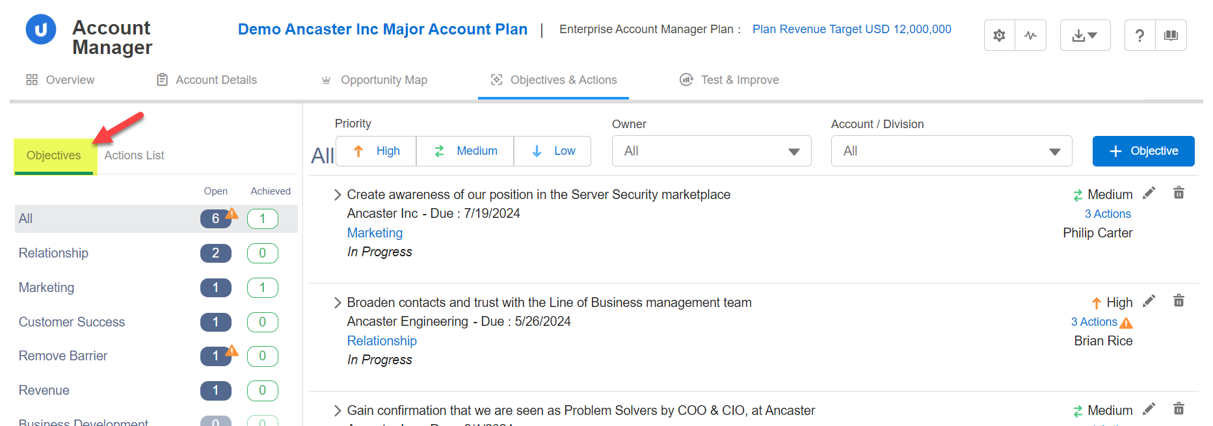The width and height of the screenshot is (1213, 426).
Task: Select the Marketing category row
Action: coord(156,287)
